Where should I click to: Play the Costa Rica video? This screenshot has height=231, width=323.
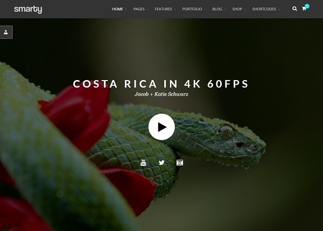pos(161,127)
